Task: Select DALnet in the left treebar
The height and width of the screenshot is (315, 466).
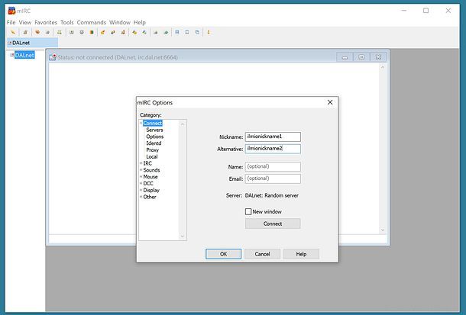Action: [x=24, y=55]
